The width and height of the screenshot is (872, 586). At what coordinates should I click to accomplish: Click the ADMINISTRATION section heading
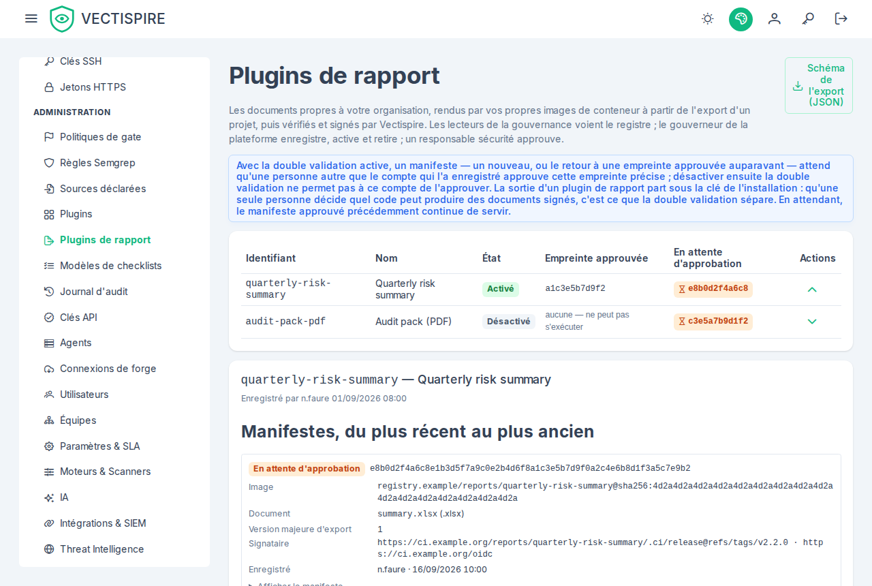pos(72,112)
